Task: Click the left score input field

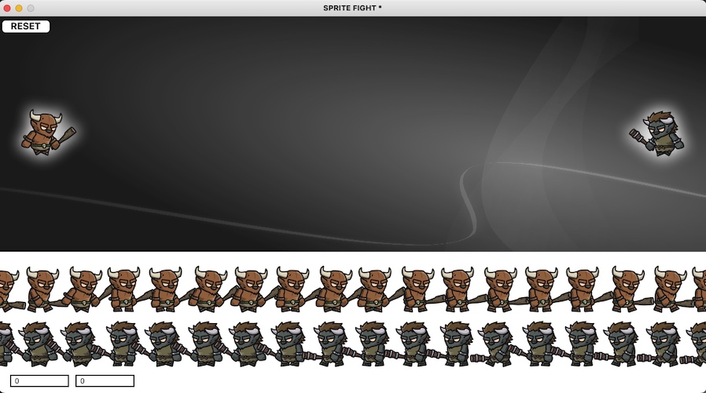Action: 40,381
